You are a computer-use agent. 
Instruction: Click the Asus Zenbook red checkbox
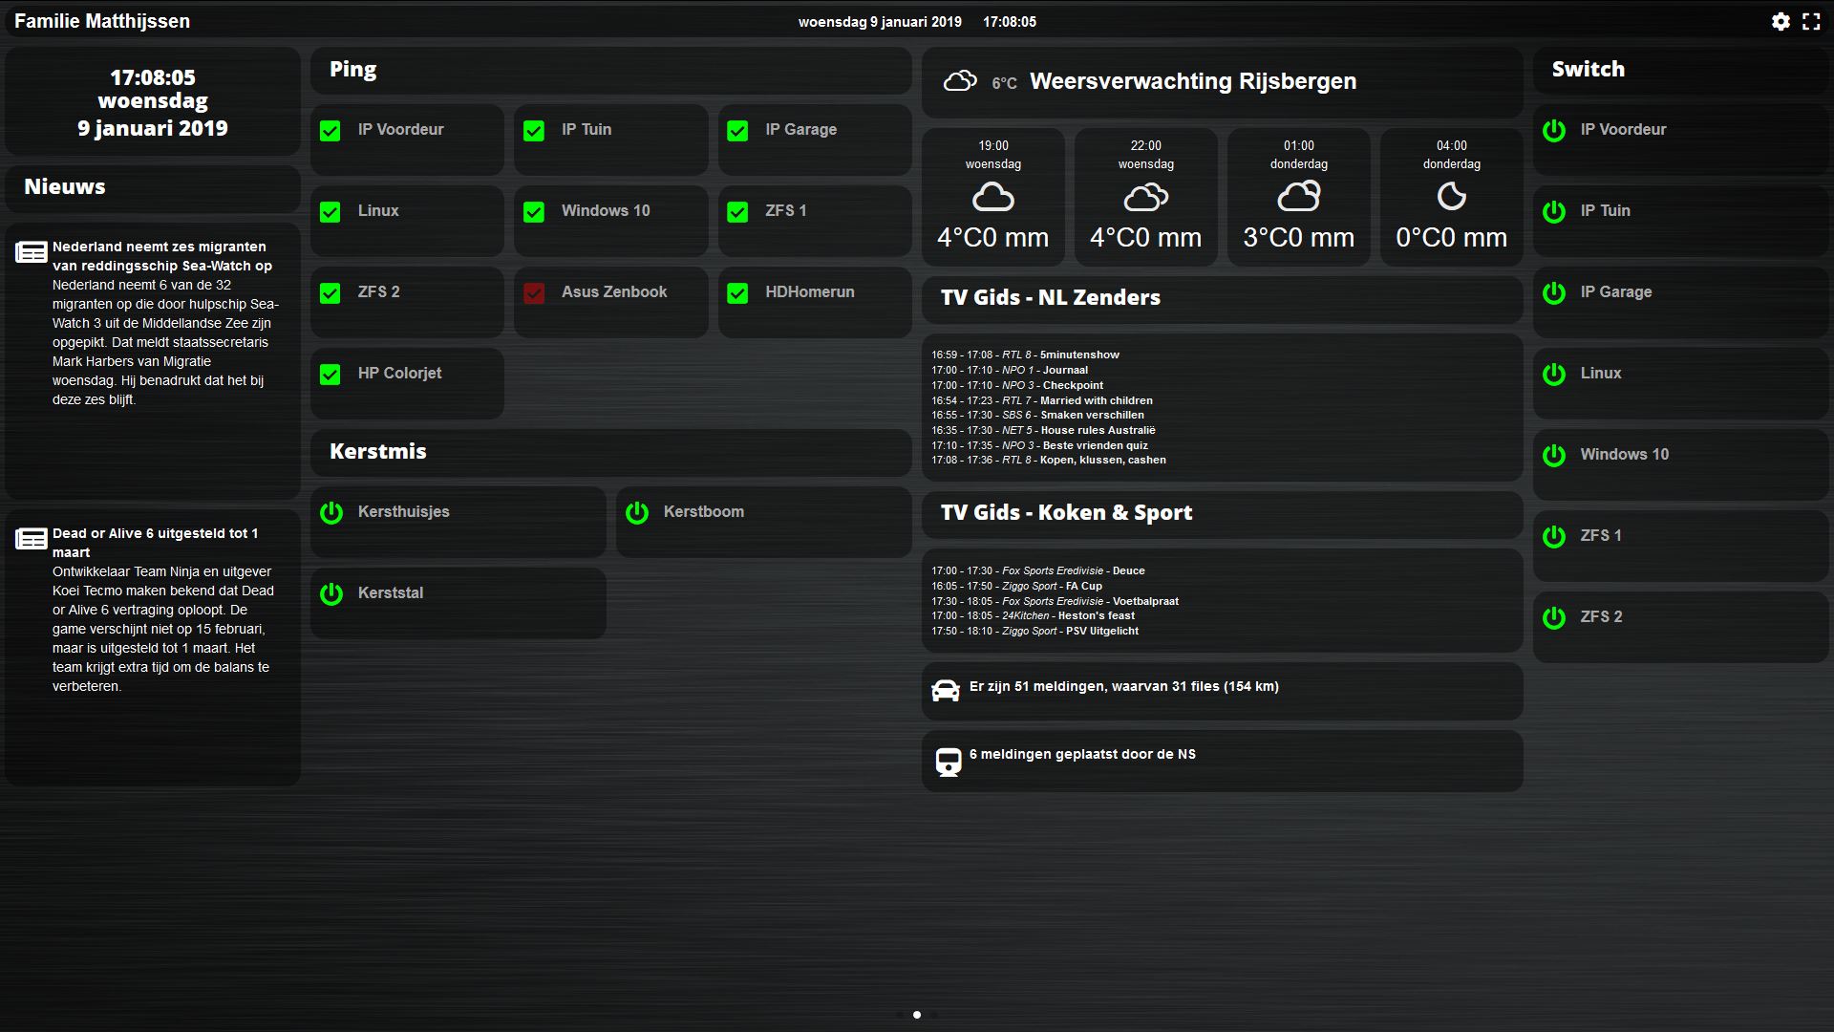click(534, 293)
